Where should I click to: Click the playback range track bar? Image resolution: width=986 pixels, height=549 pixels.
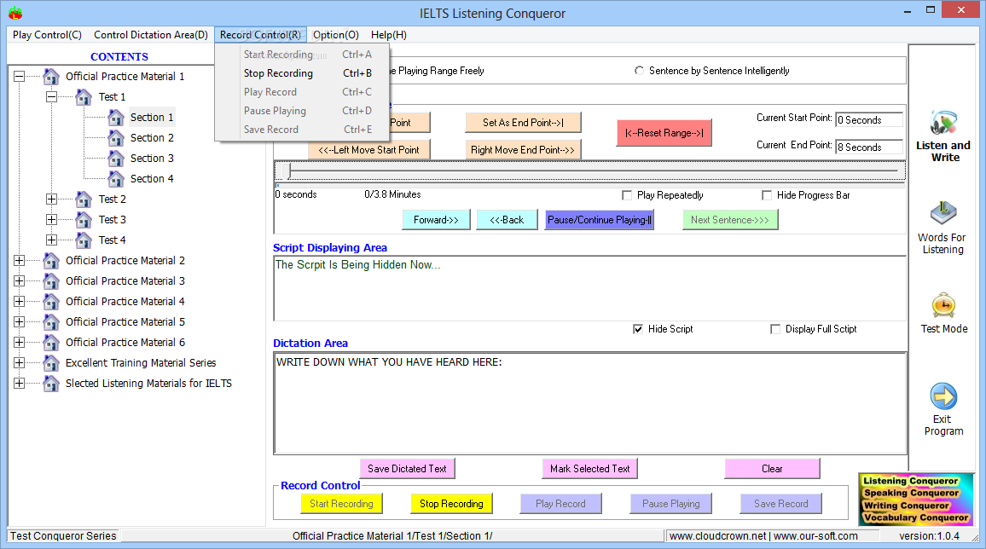point(590,170)
